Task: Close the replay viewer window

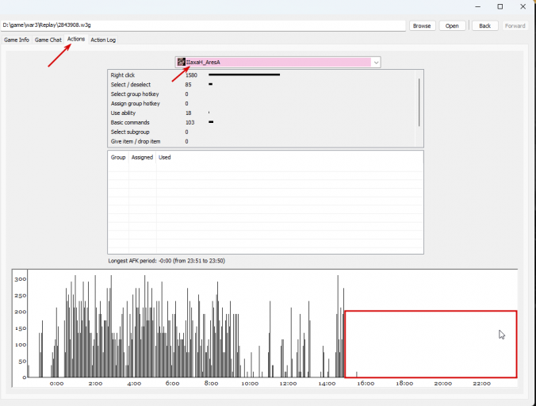Action: [x=523, y=6]
